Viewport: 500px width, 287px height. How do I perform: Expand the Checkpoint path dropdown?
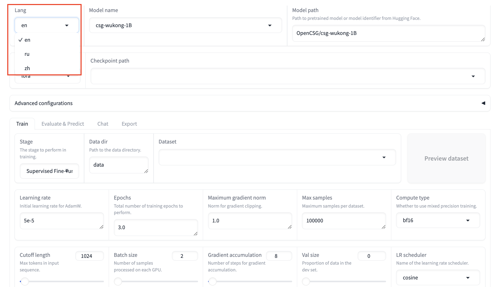pyautogui.click(x=473, y=76)
